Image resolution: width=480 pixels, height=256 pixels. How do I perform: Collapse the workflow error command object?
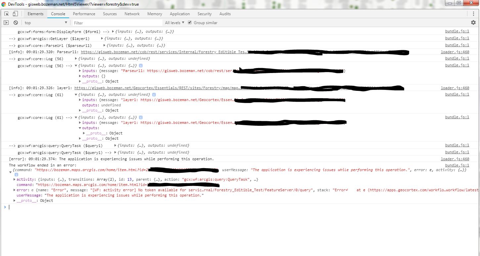point(10,172)
